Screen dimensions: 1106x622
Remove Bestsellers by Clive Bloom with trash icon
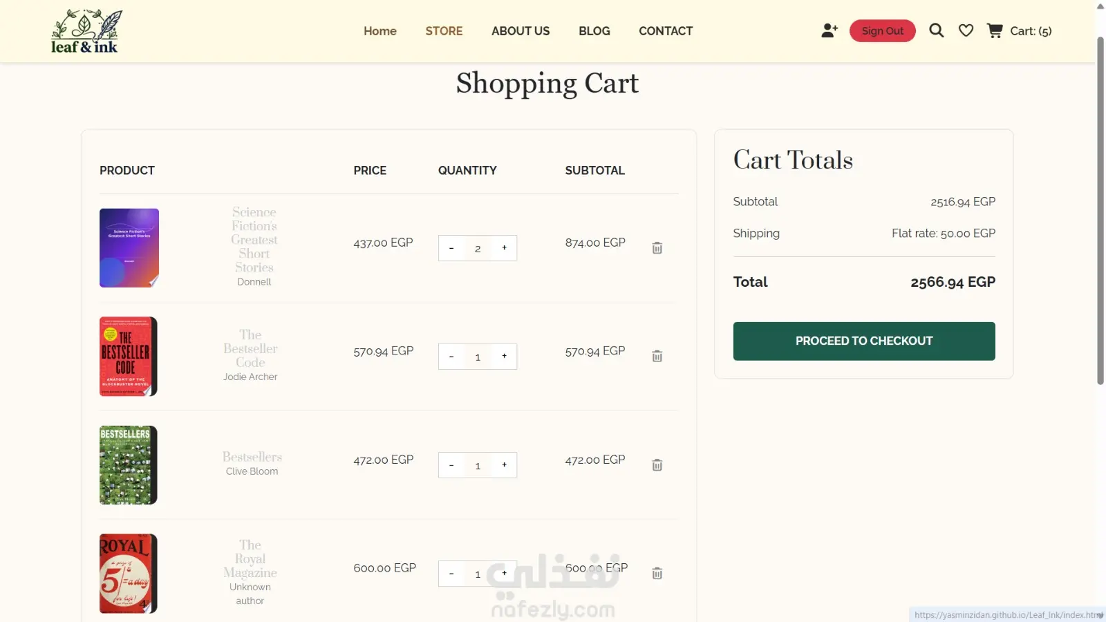pos(657,465)
